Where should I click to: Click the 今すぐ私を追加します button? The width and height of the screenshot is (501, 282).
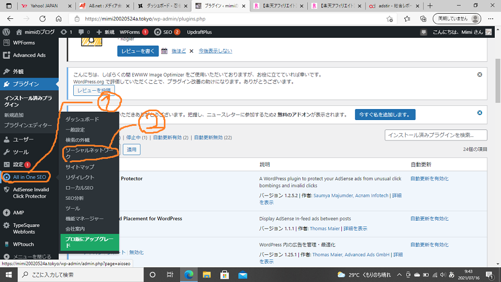coord(385,115)
